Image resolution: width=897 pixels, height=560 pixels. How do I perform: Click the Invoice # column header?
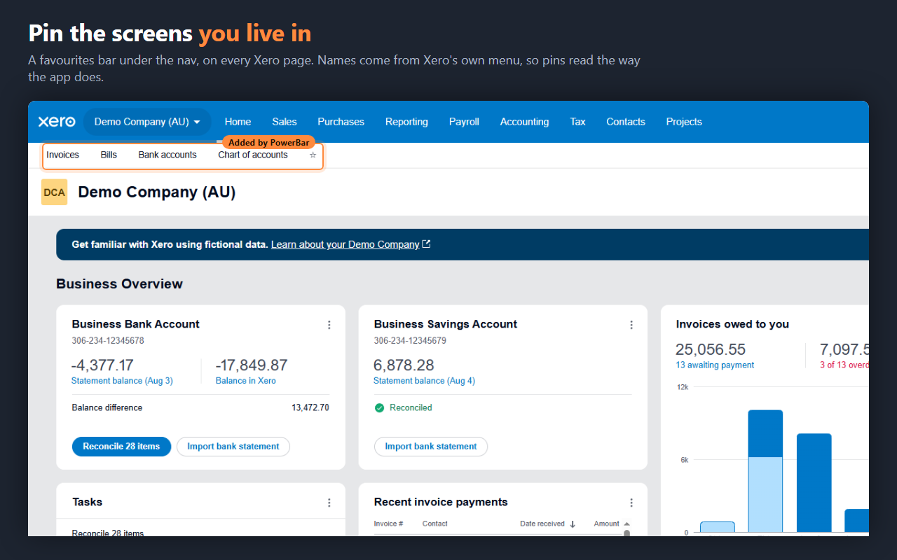pos(388,524)
